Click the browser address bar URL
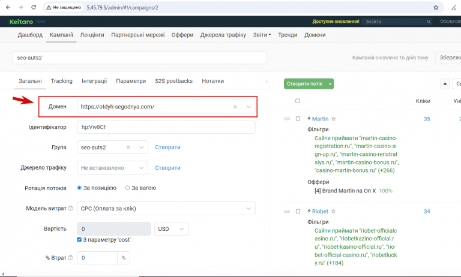 [x=122, y=8]
